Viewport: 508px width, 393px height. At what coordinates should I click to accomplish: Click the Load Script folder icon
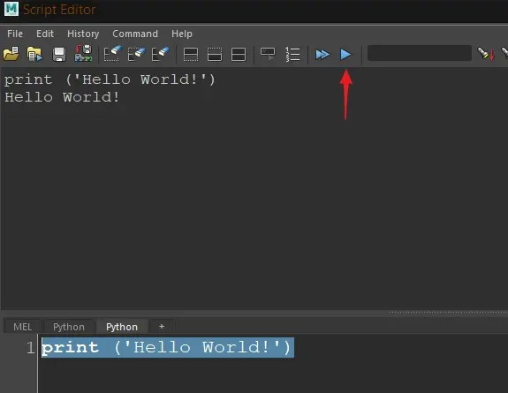coord(11,54)
